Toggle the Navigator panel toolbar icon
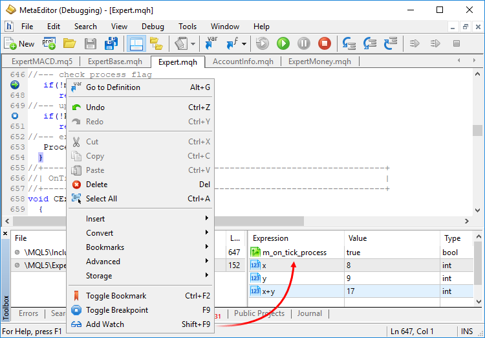 [136, 43]
